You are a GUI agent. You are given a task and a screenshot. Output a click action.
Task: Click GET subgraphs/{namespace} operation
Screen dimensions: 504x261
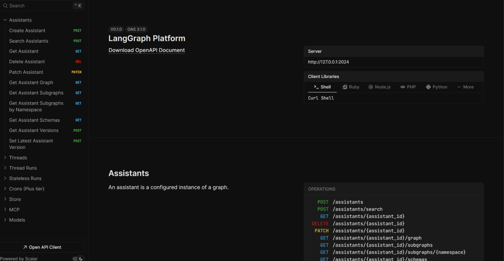pos(393,252)
